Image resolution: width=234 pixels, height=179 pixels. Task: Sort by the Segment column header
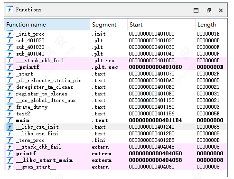coord(109,25)
